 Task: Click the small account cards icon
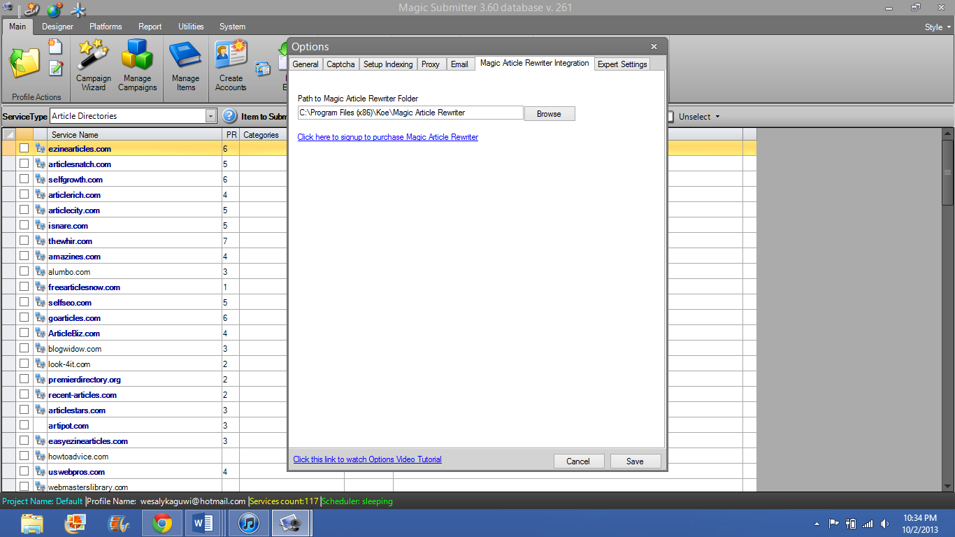pos(263,69)
